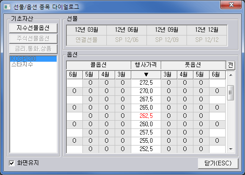Click the 콜옵션 header
Screen dimensions: 245x175
point(99,65)
